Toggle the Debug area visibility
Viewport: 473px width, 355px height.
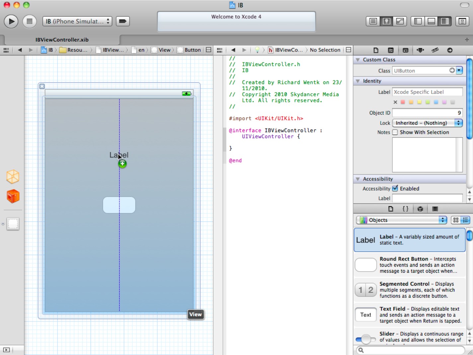point(431,21)
